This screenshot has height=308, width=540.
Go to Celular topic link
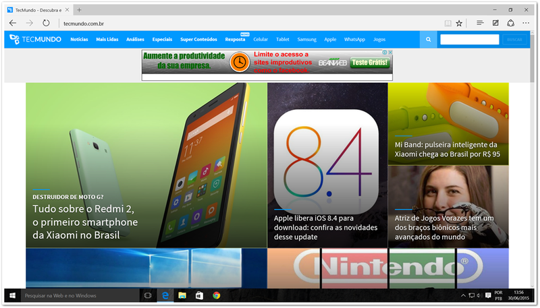tap(261, 40)
